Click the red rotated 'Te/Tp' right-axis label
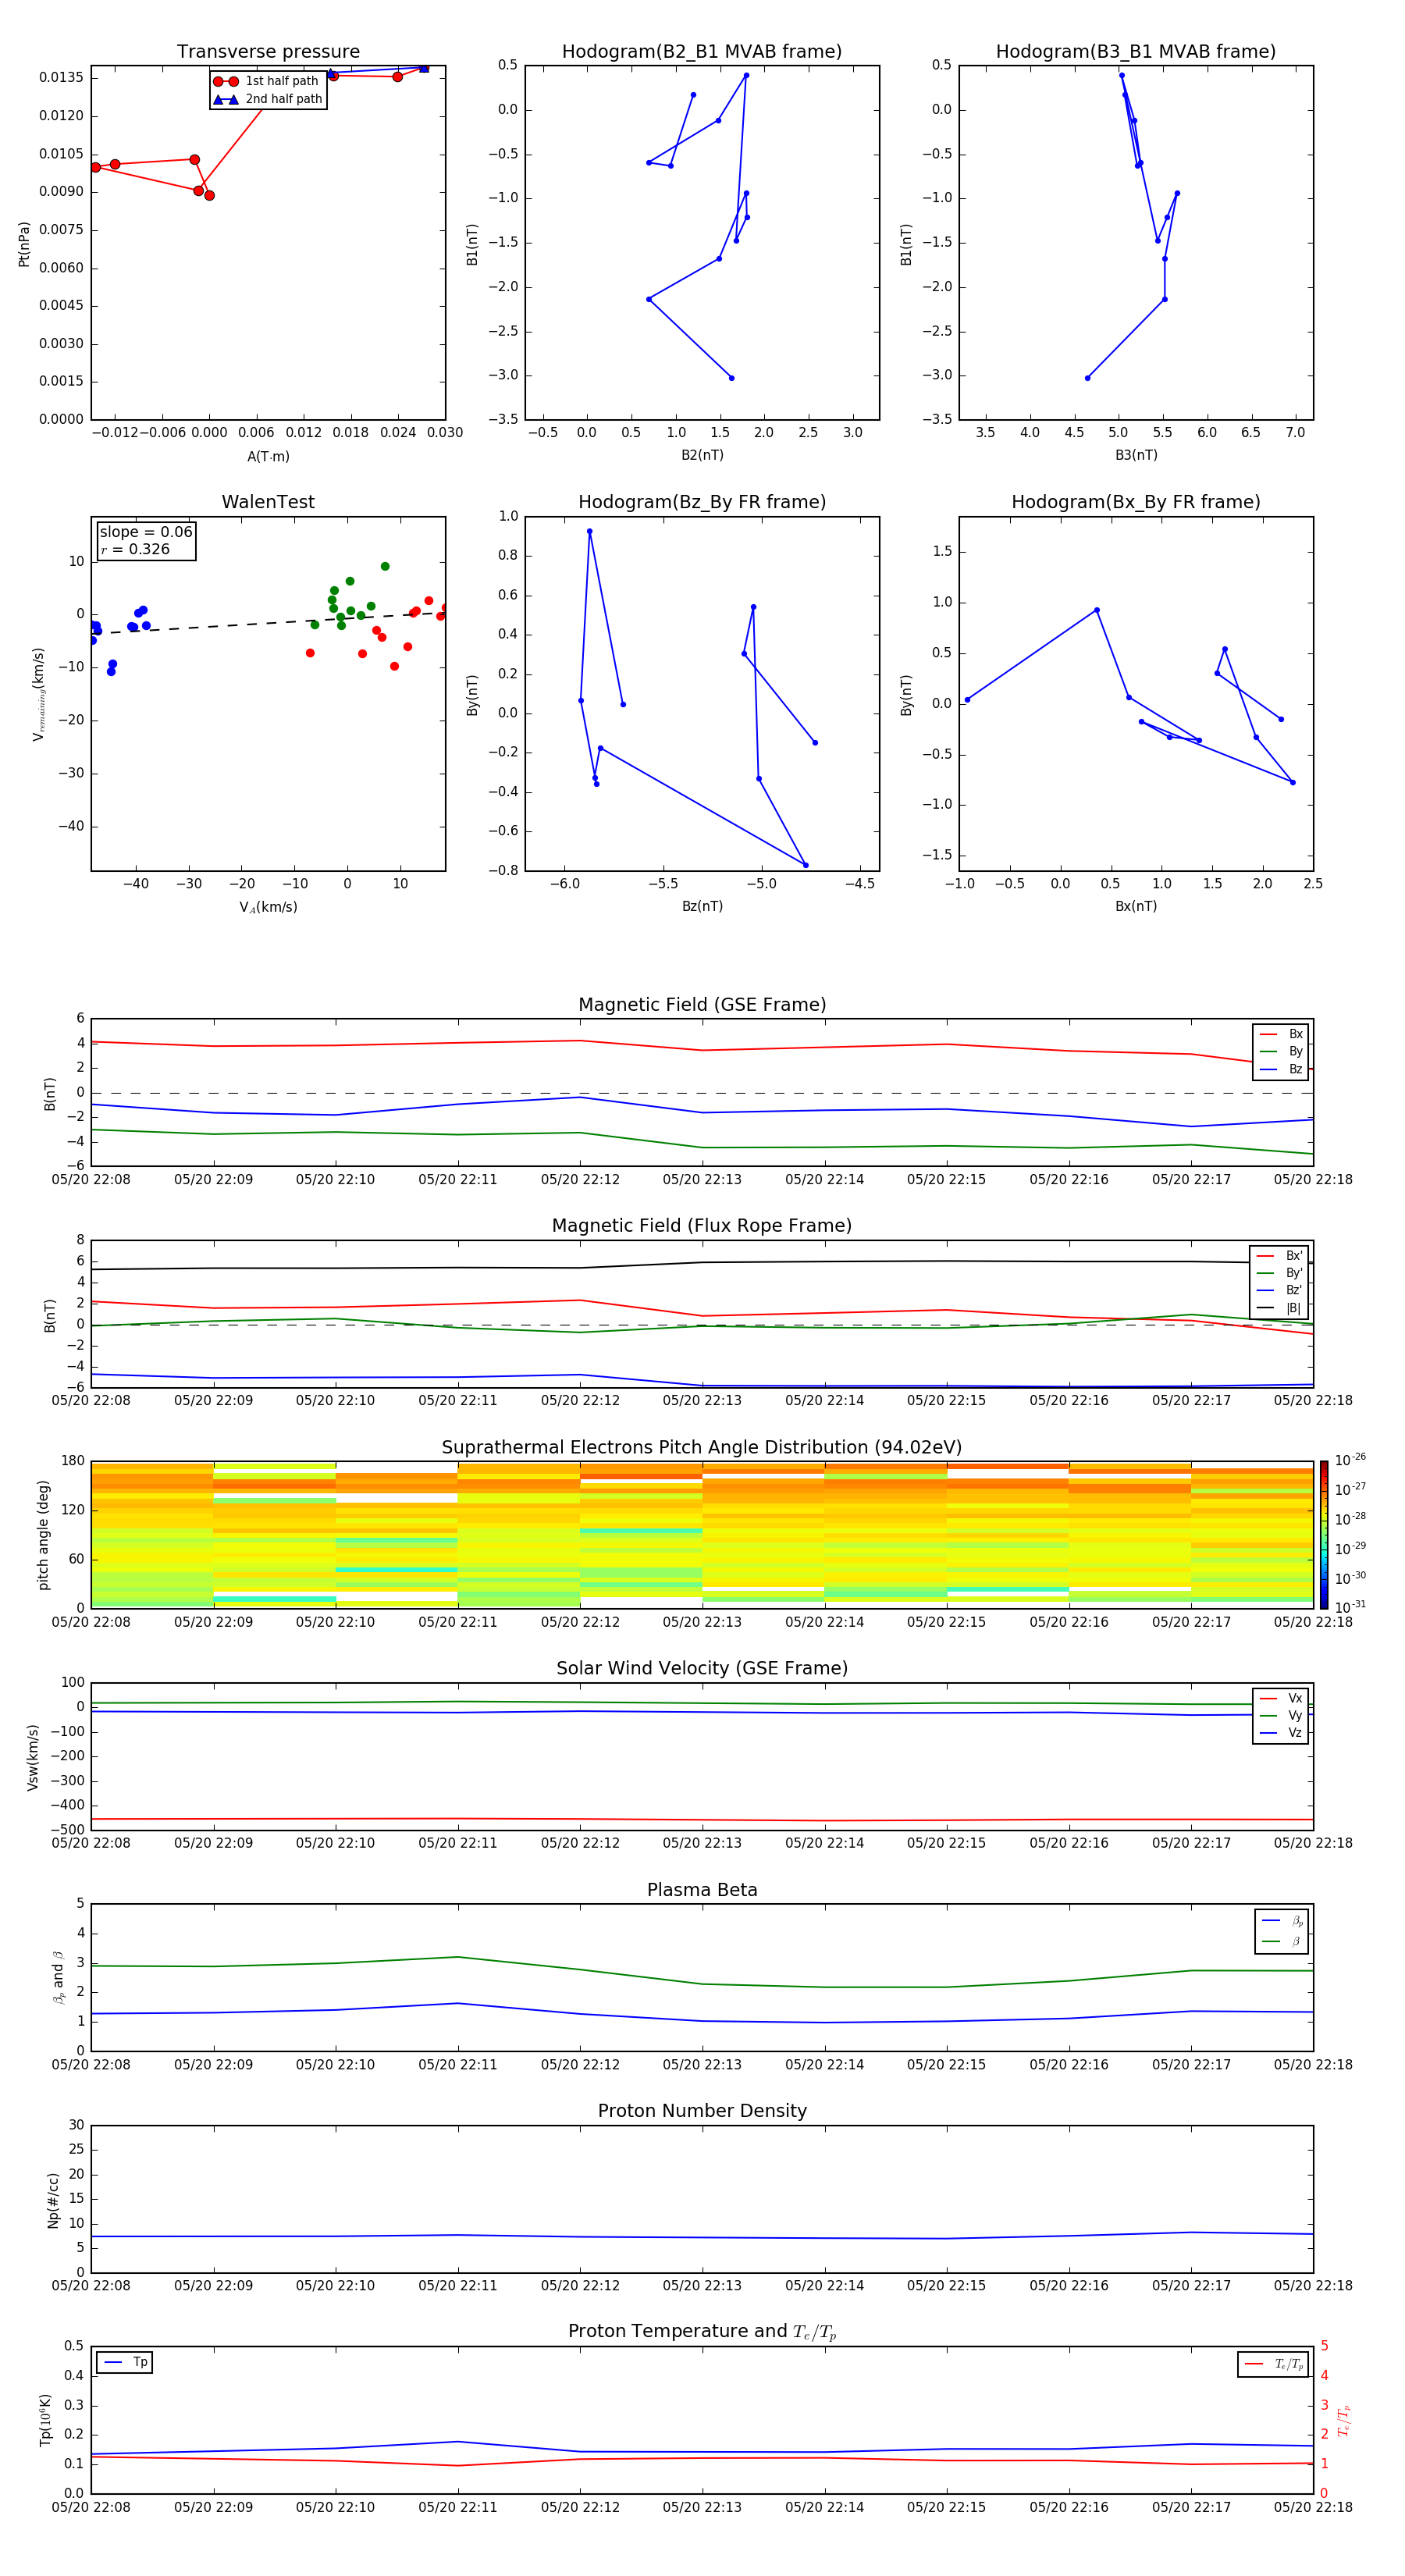The height and width of the screenshot is (2576, 1405). 1343,2420
